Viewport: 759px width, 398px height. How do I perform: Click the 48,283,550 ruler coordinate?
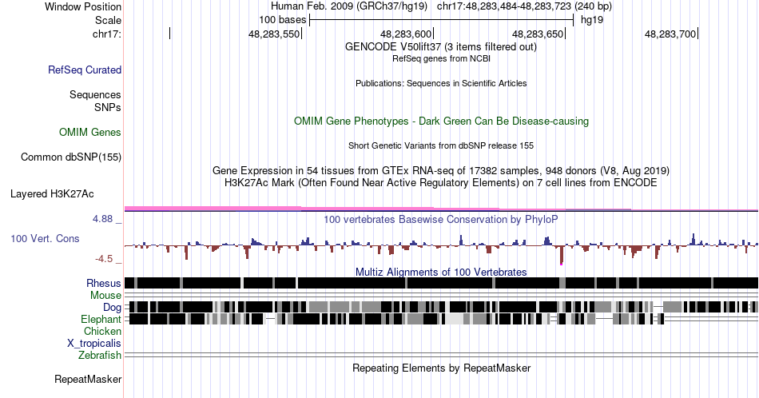click(x=274, y=34)
